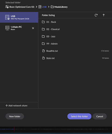The image size is (112, 134).
Task: Click the Stats.txt file icon
Action: point(44,58)
